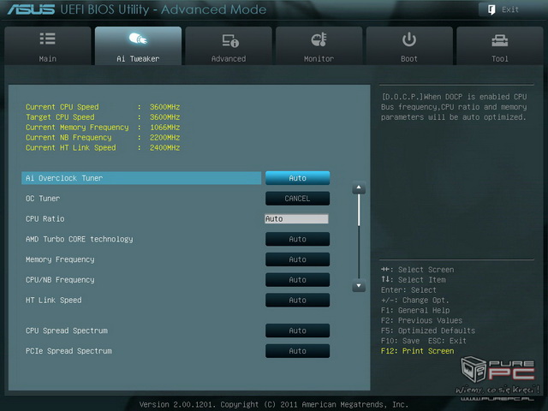548x411 pixels.
Task: Click the CPU Ratio input field
Action: pyautogui.click(x=296, y=219)
